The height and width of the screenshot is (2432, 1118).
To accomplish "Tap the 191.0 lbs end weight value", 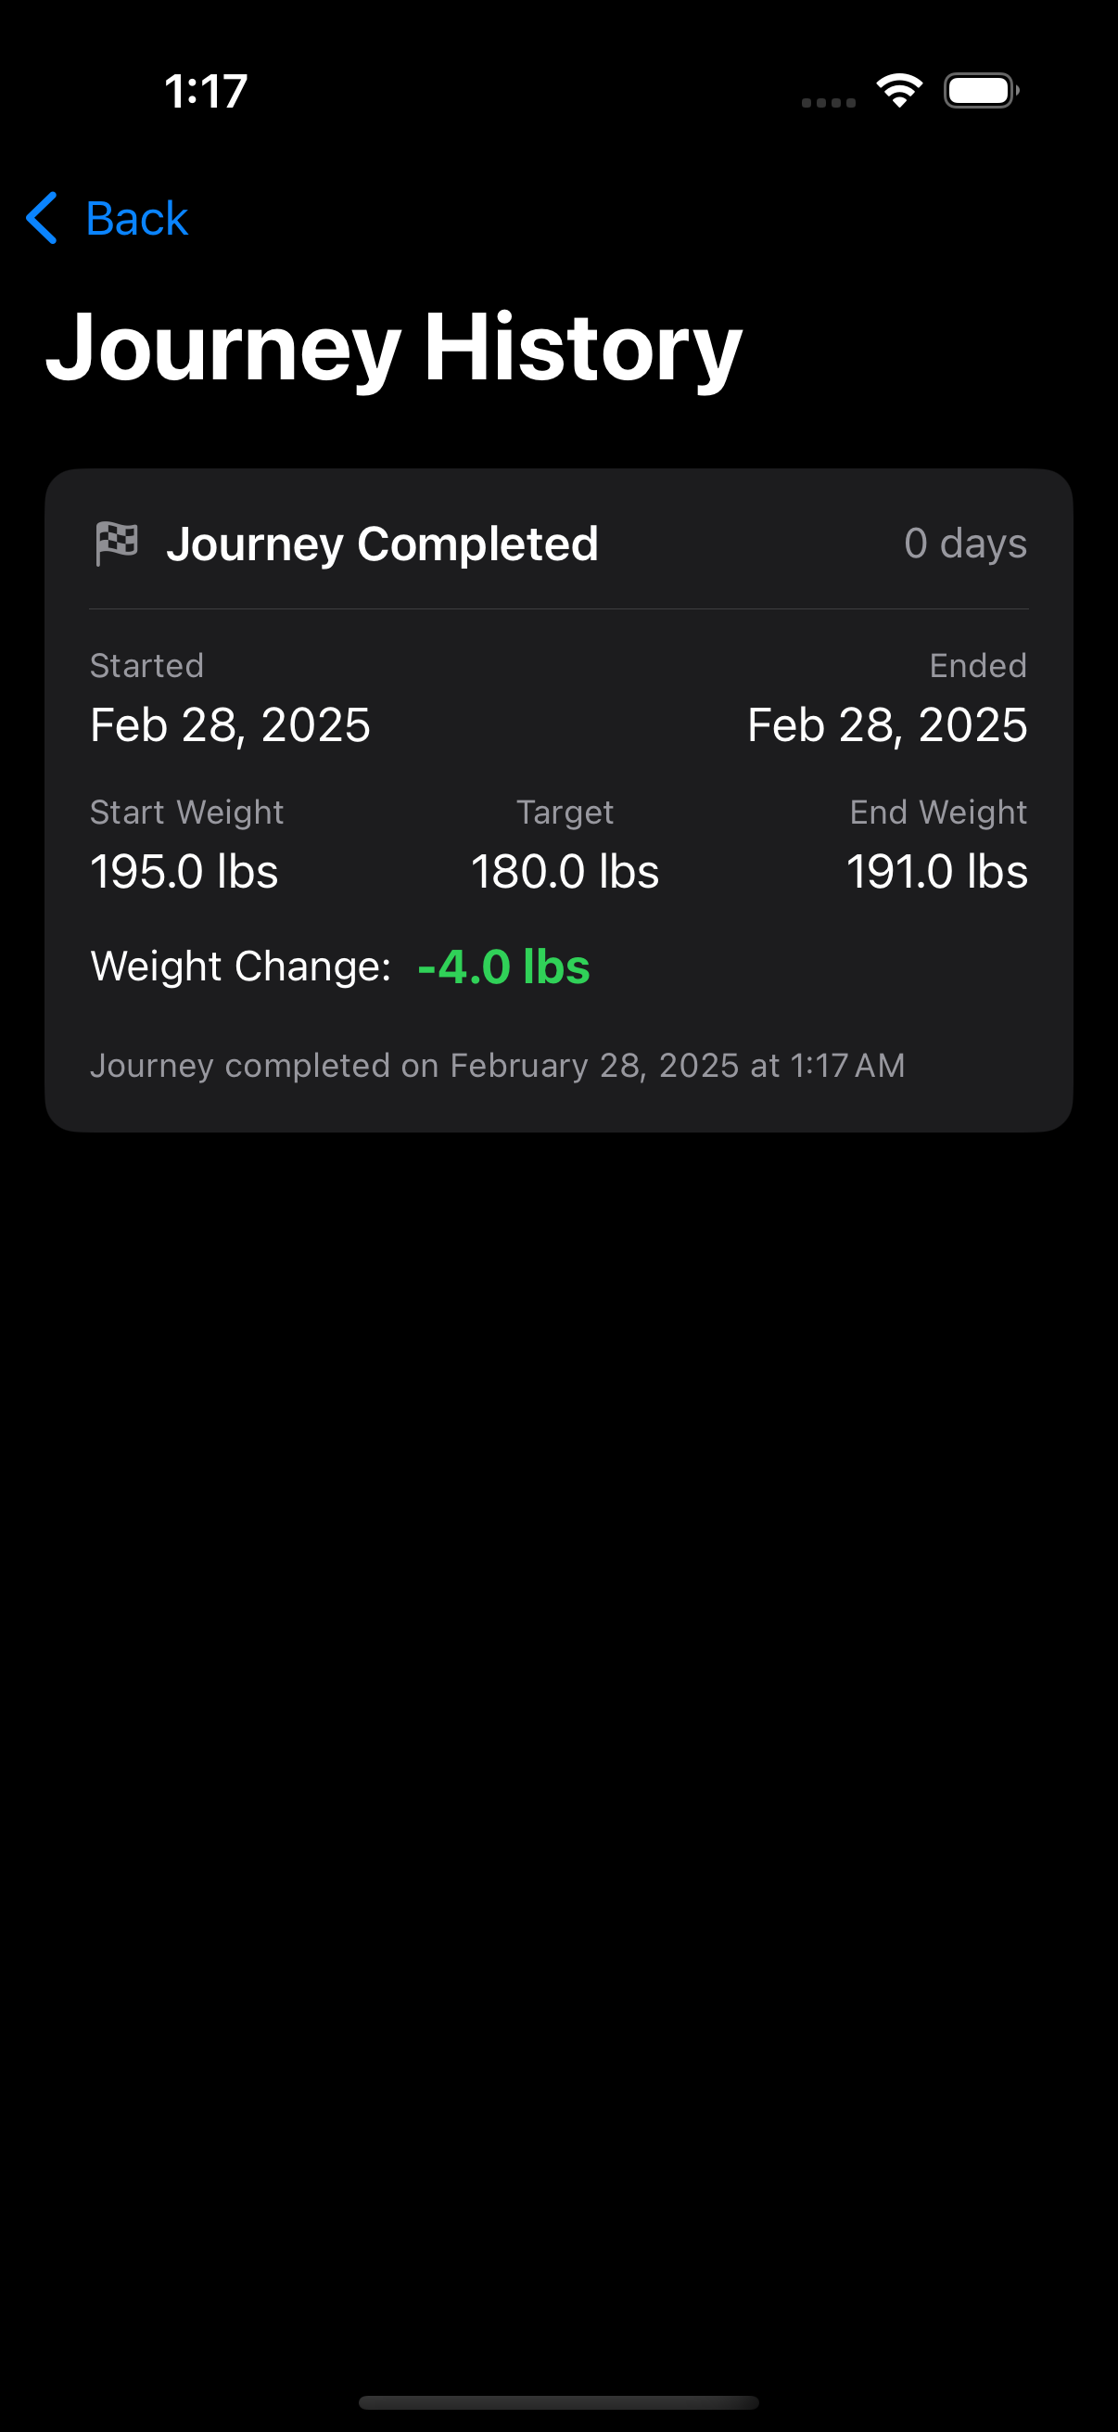I will point(936,870).
